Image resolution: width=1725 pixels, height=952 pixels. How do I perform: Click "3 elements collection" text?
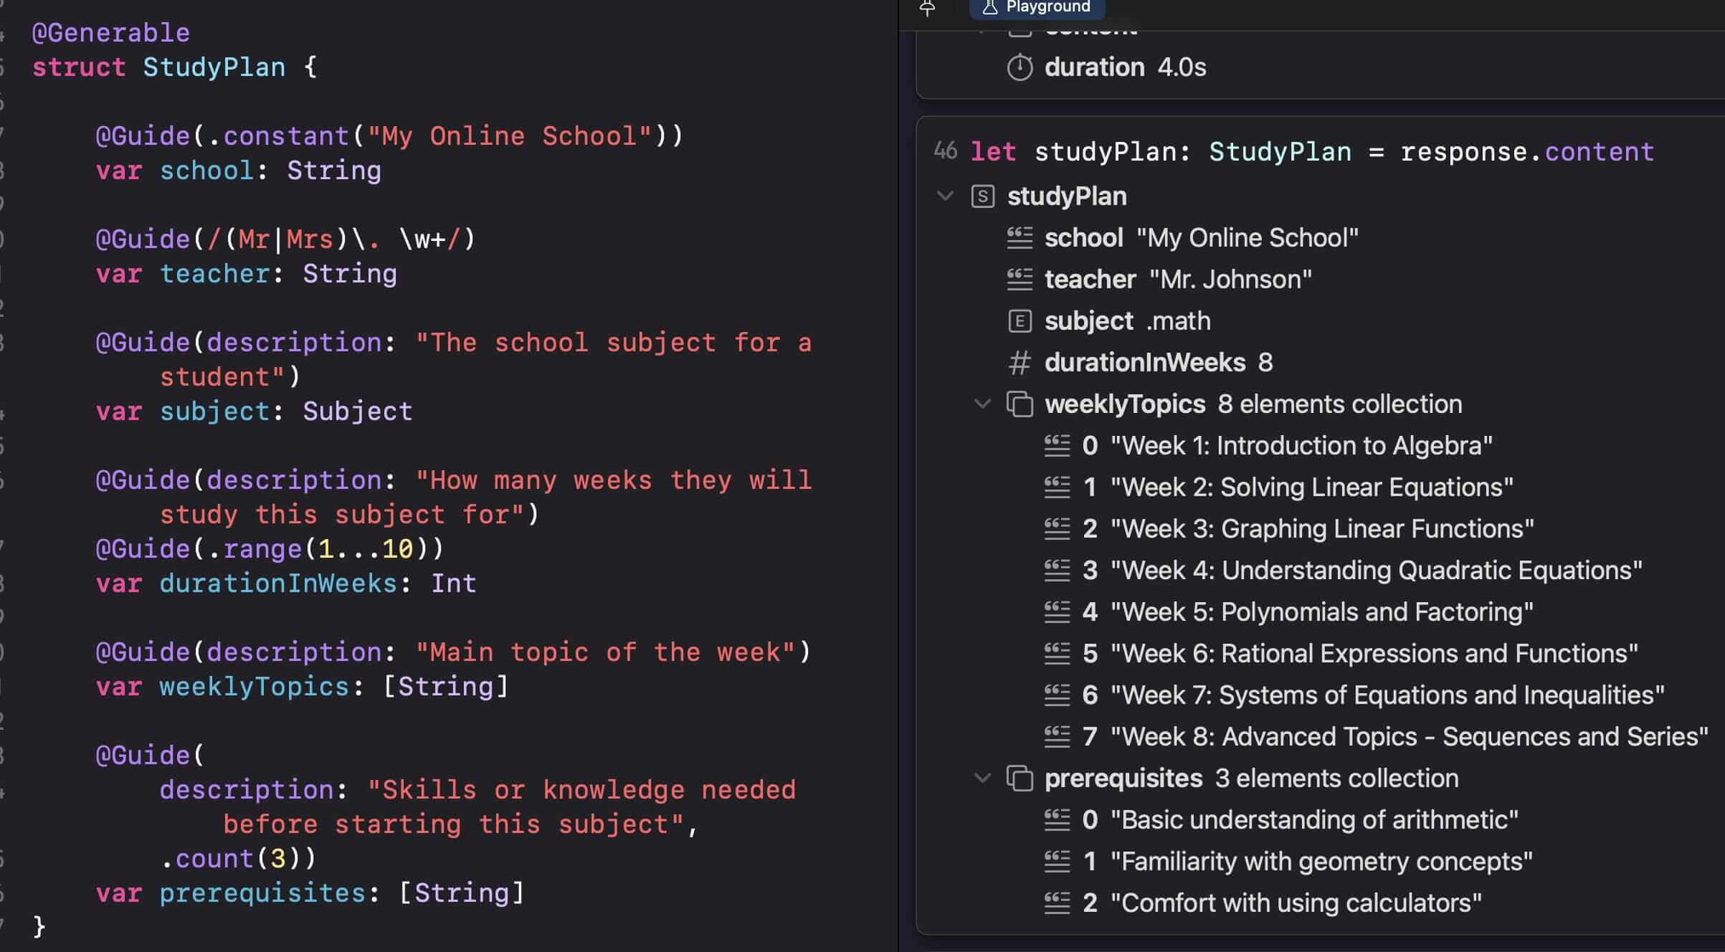(x=1336, y=779)
